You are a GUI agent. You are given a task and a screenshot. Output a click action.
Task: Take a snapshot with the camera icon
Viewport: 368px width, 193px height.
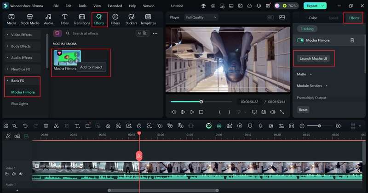coord(264,112)
